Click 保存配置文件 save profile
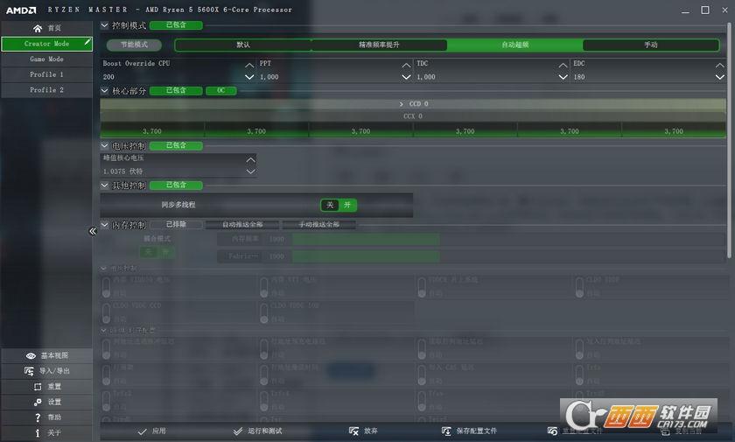Screen dimensions: 735x442 tap(469, 431)
